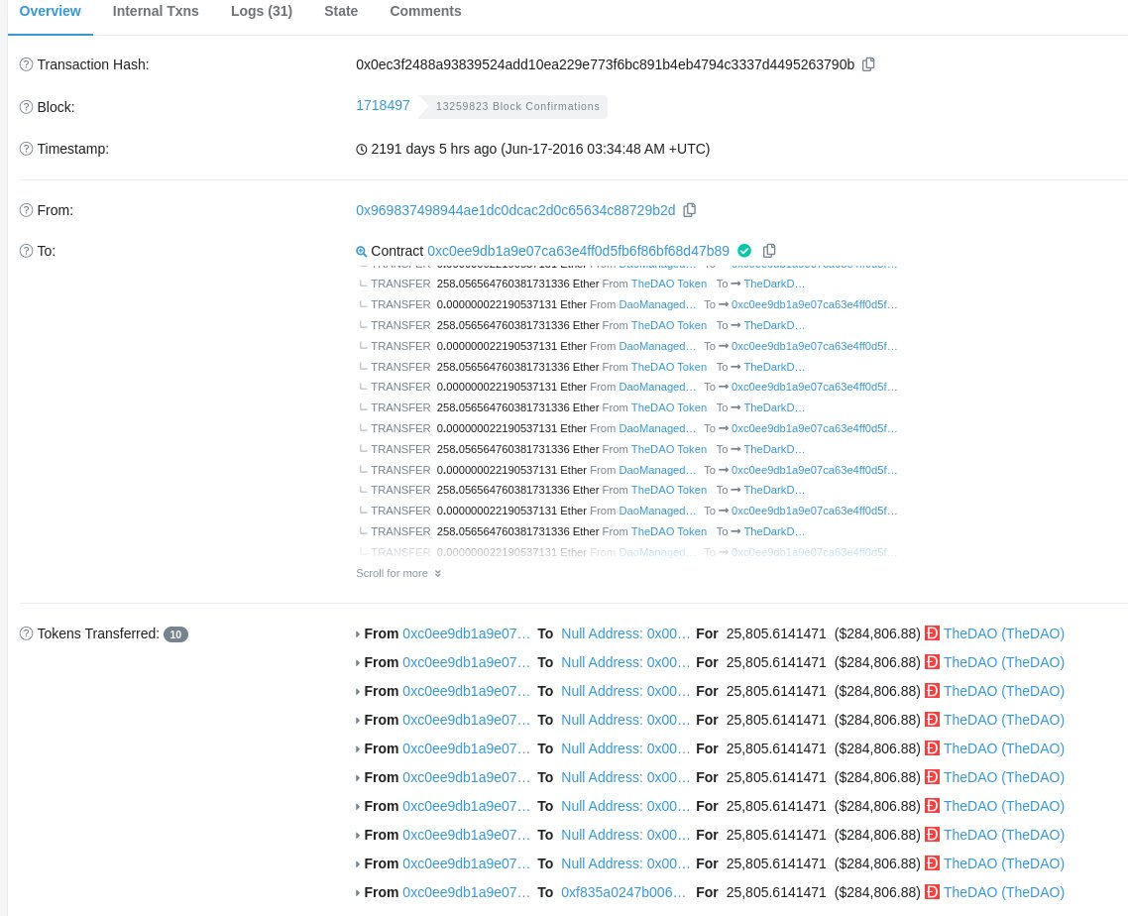Open the From field help tooltip
The image size is (1128, 916).
(x=26, y=210)
